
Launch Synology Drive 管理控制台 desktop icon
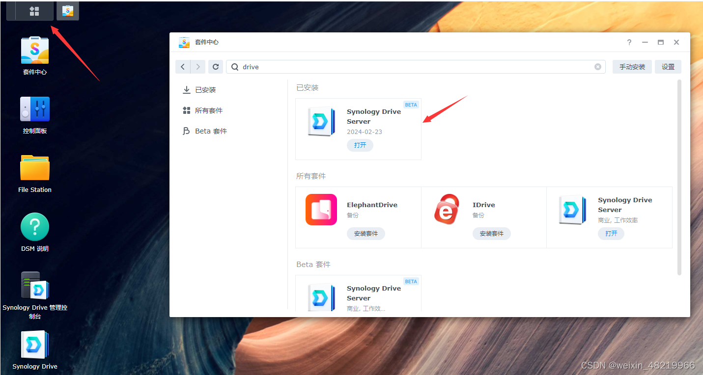[x=35, y=286]
